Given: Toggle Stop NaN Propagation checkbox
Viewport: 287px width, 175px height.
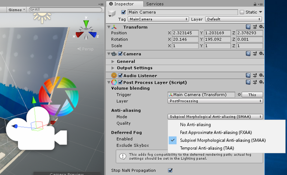Looking at the screenshot, I should pyautogui.click(x=170, y=170).
